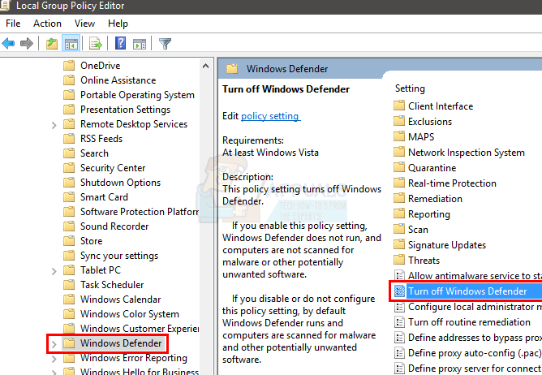The height and width of the screenshot is (375, 542).
Task: Expand the Remote Desktop Services tree node
Action: (x=54, y=124)
